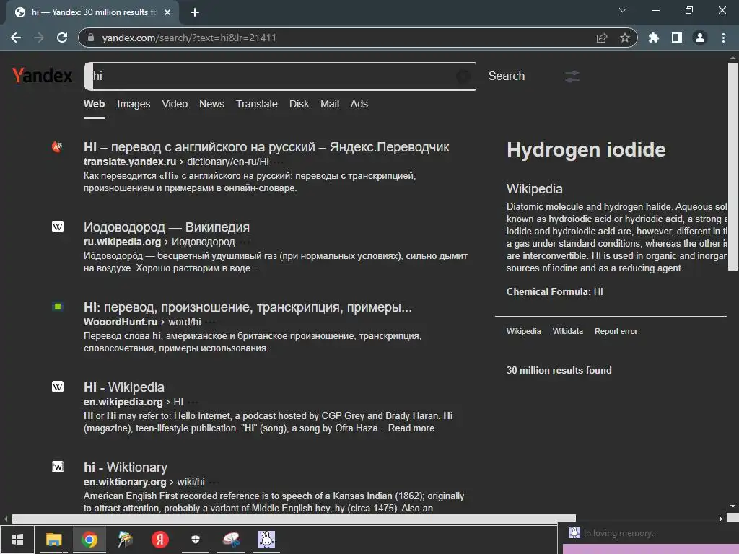Viewport: 739px width, 554px height.
Task: Open the bunny icon app in taskbar
Action: point(266,540)
